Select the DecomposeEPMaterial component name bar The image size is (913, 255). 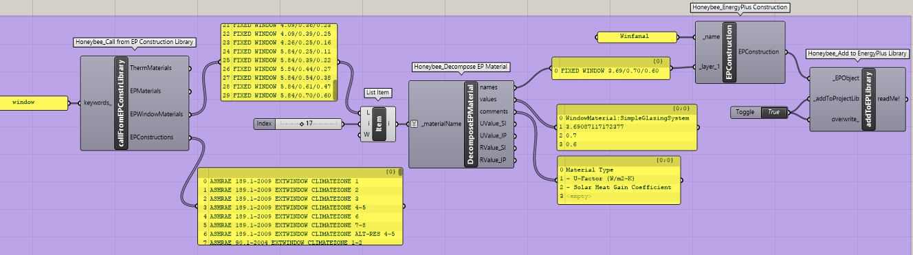coord(471,124)
